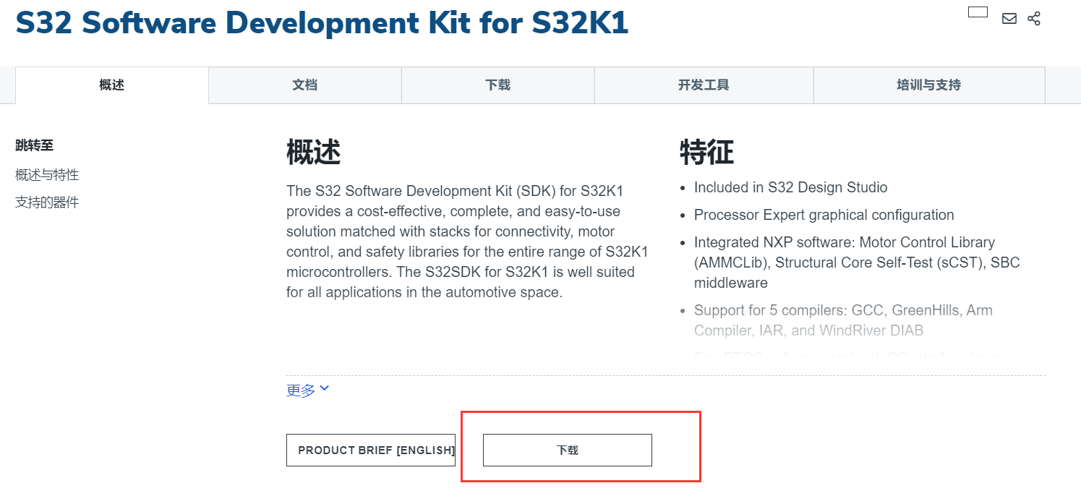1081x491 pixels.
Task: Click the faded compiler support feature text
Action: pyautogui.click(x=843, y=320)
